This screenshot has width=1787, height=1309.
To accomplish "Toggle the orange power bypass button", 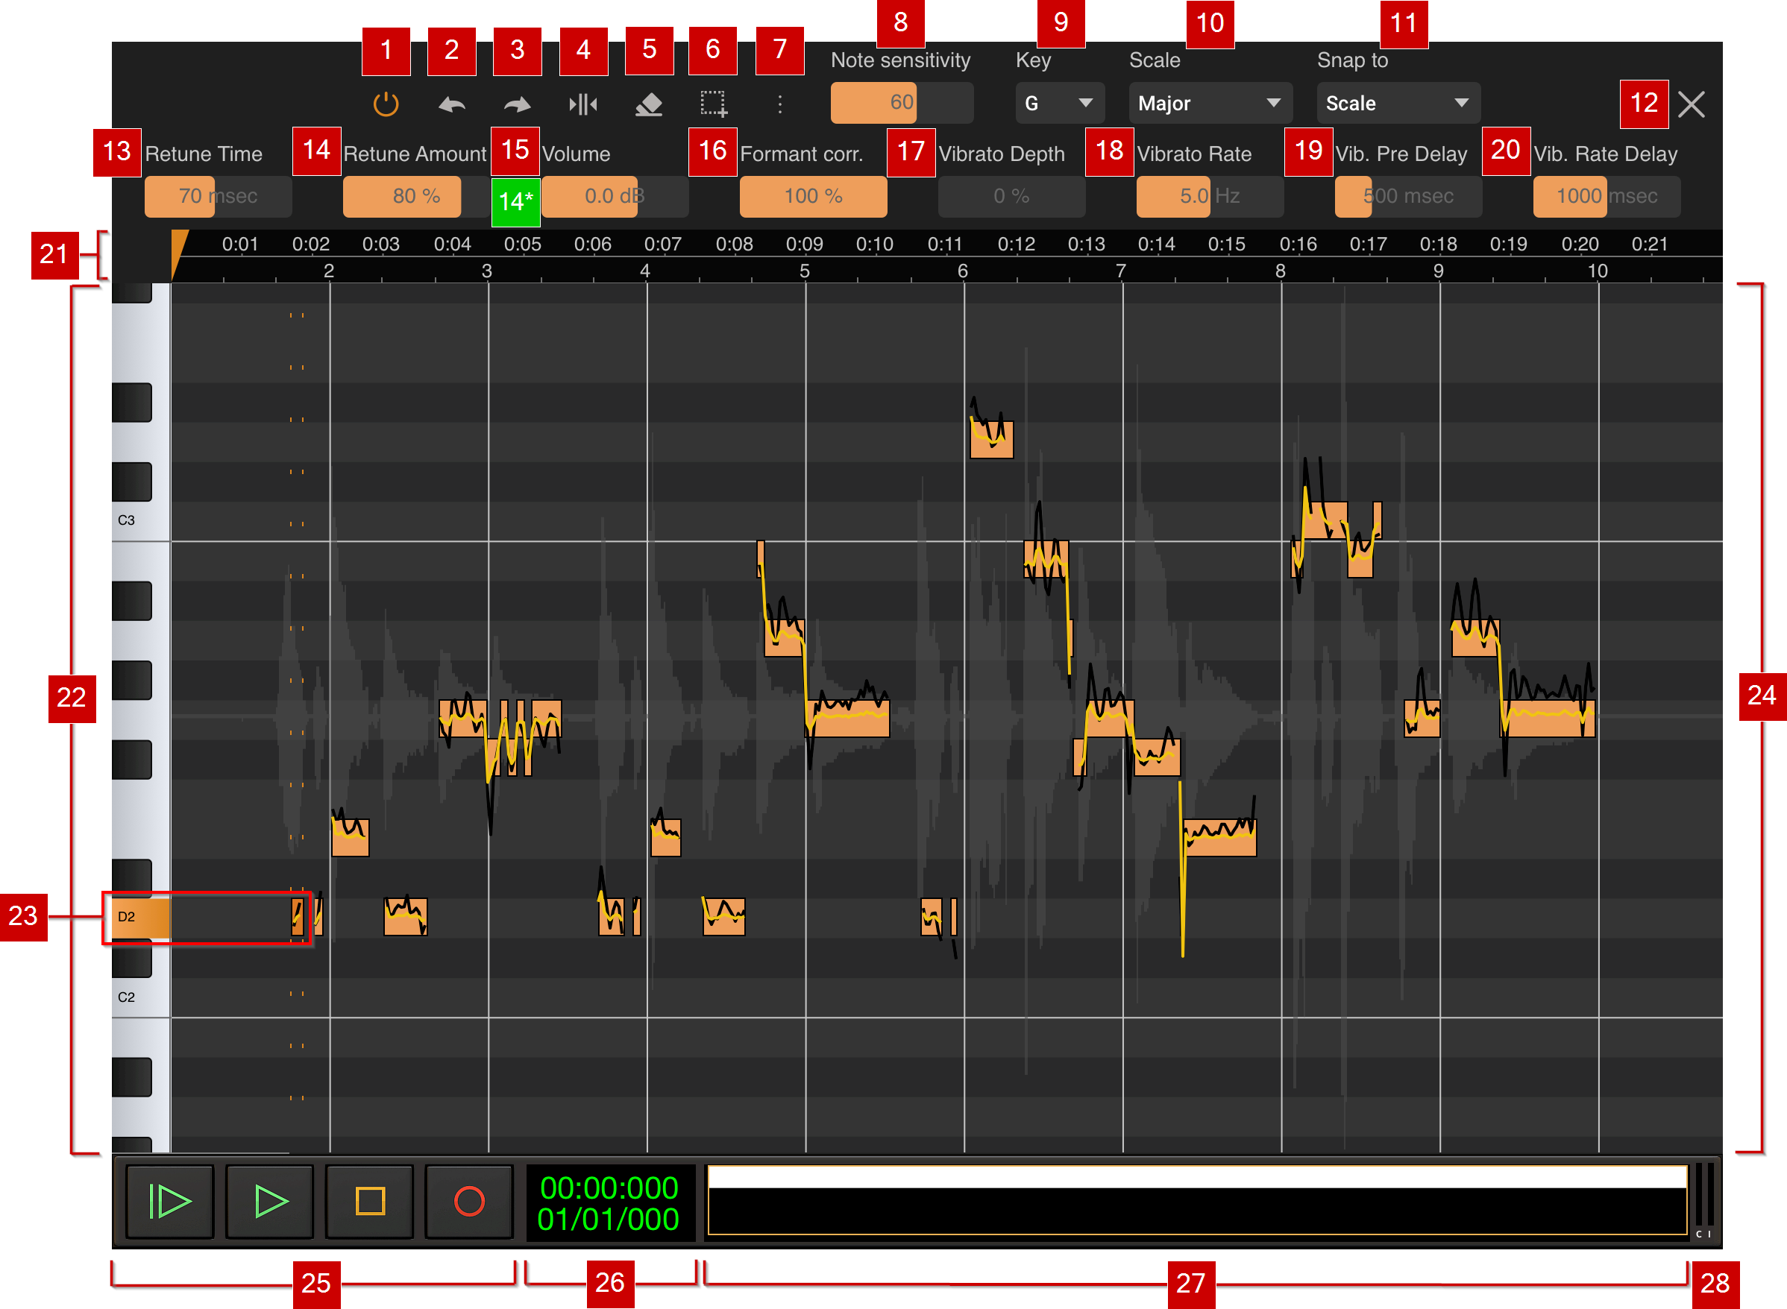I will pos(386,104).
